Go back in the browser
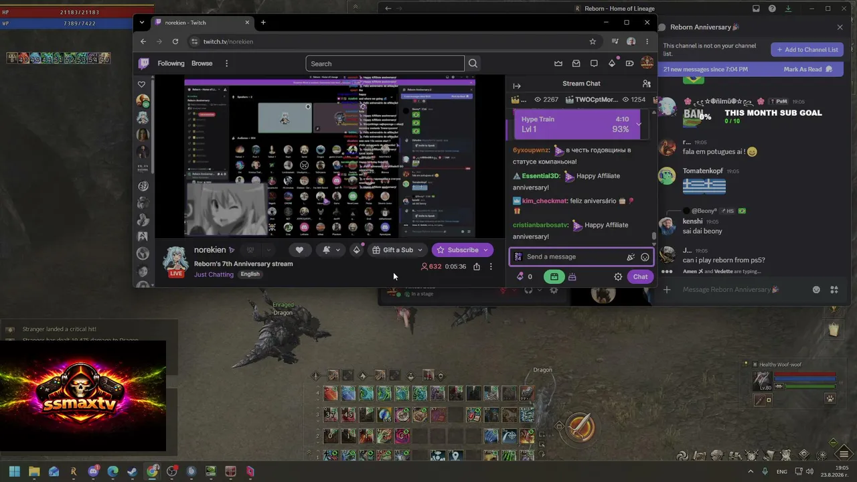 143,42
